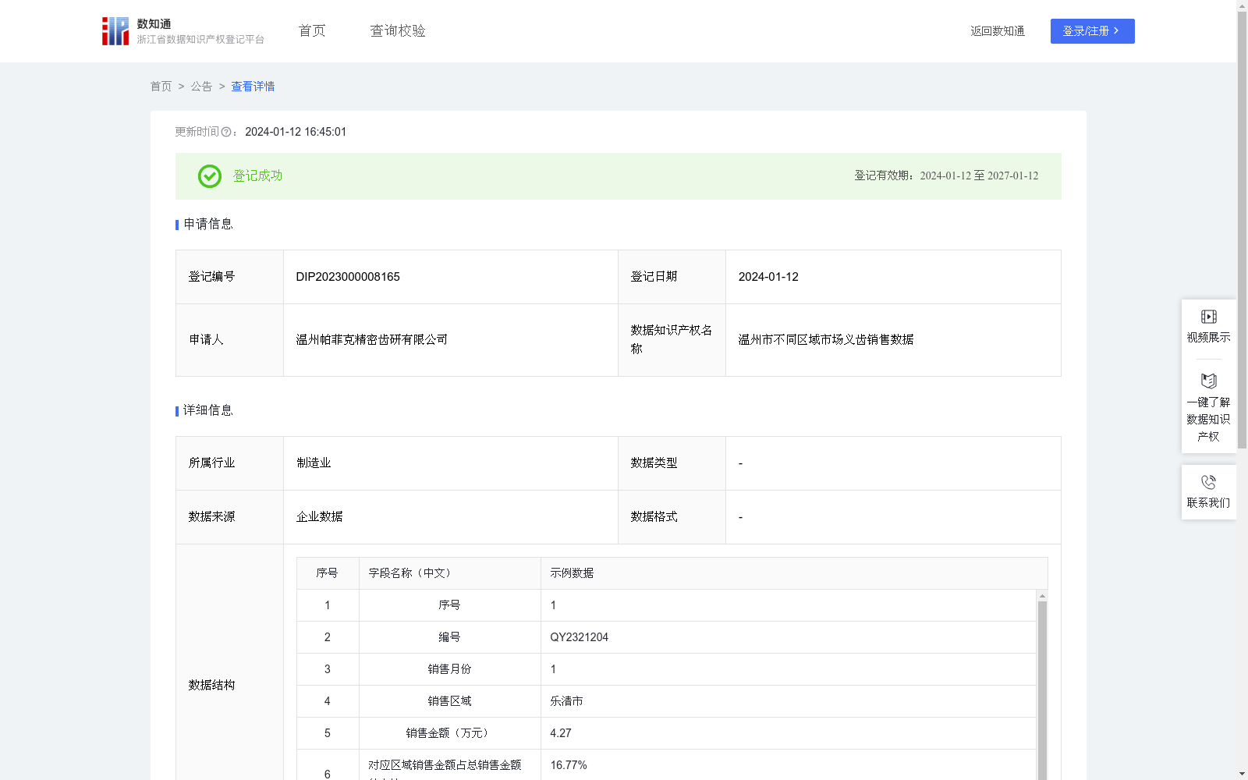Image resolution: width=1248 pixels, height=780 pixels.
Task: Click the 申请信息 section heading
Action: point(208,225)
